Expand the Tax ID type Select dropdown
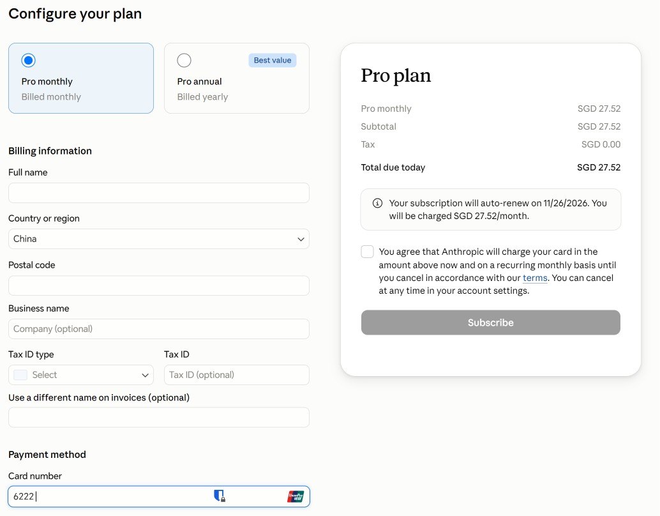 81,375
